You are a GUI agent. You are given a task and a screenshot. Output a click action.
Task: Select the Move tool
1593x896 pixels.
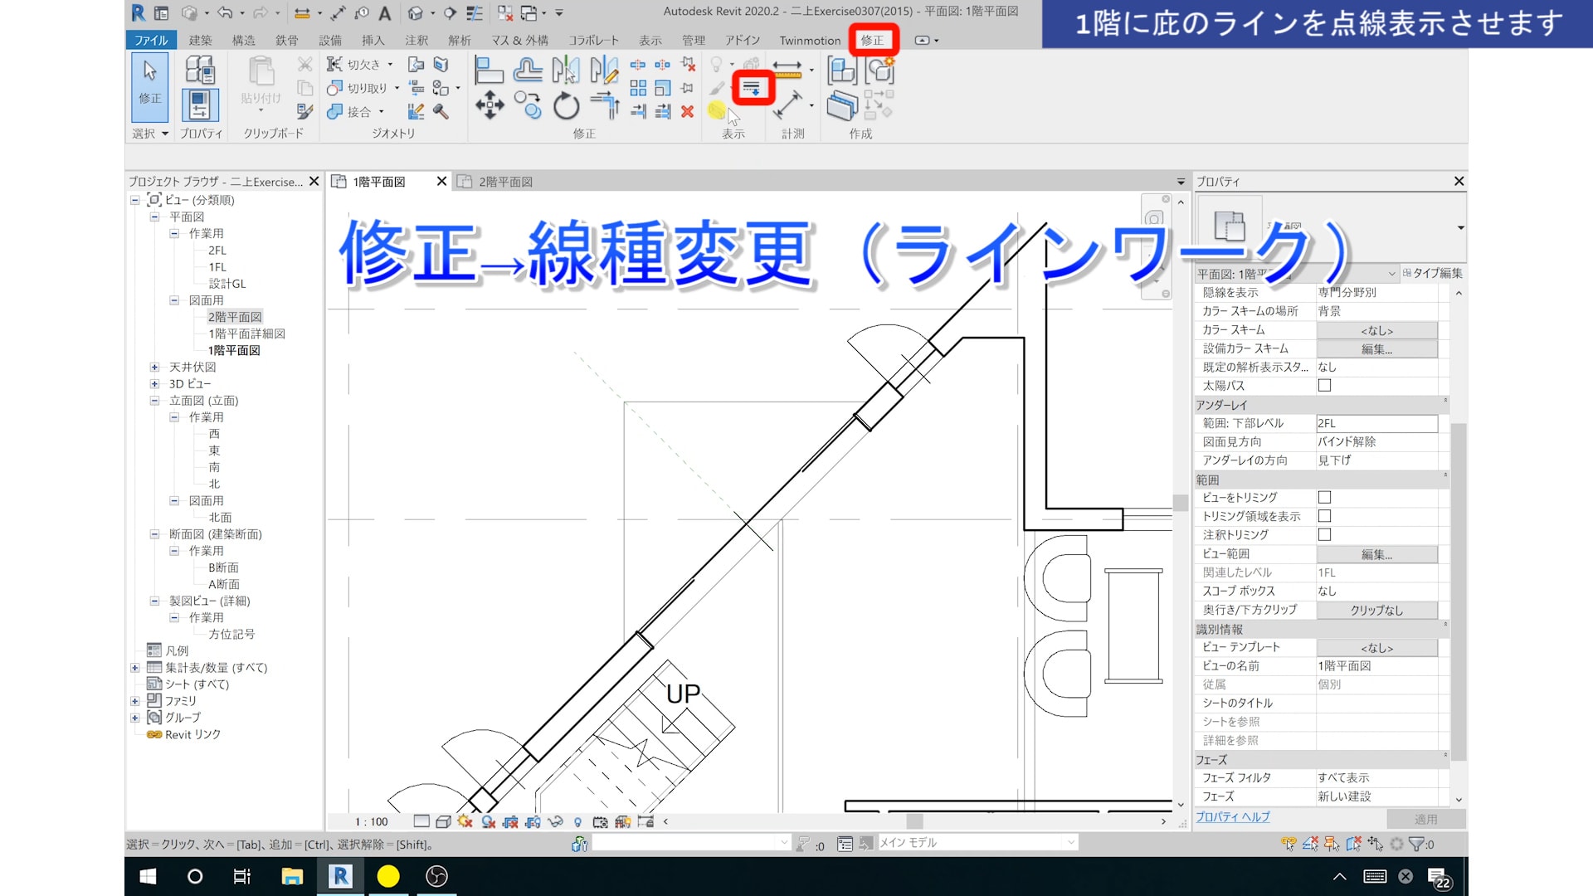(490, 106)
